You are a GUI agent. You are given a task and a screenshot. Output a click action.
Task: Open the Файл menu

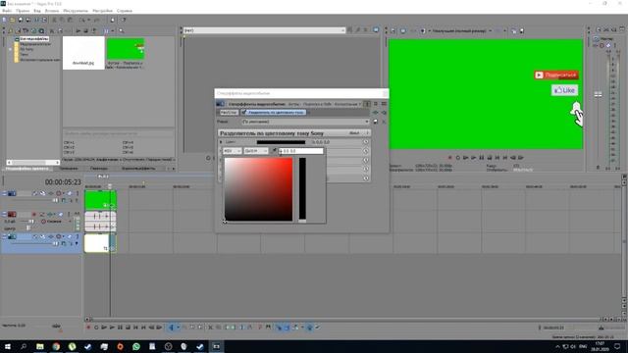pyautogui.click(x=7, y=11)
